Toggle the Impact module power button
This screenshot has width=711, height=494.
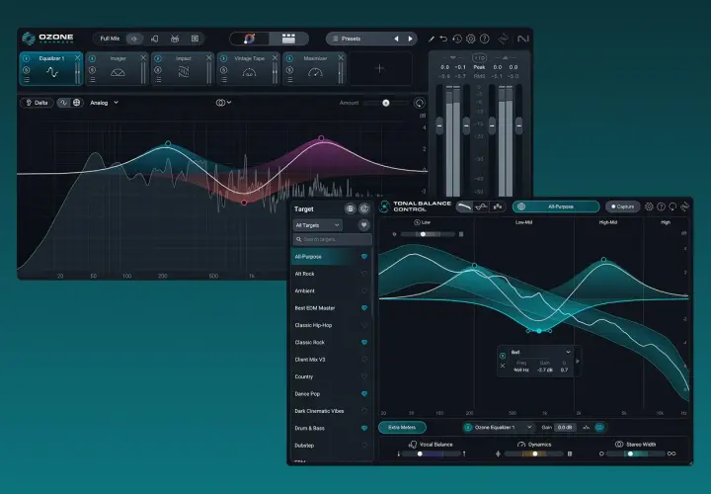click(158, 58)
